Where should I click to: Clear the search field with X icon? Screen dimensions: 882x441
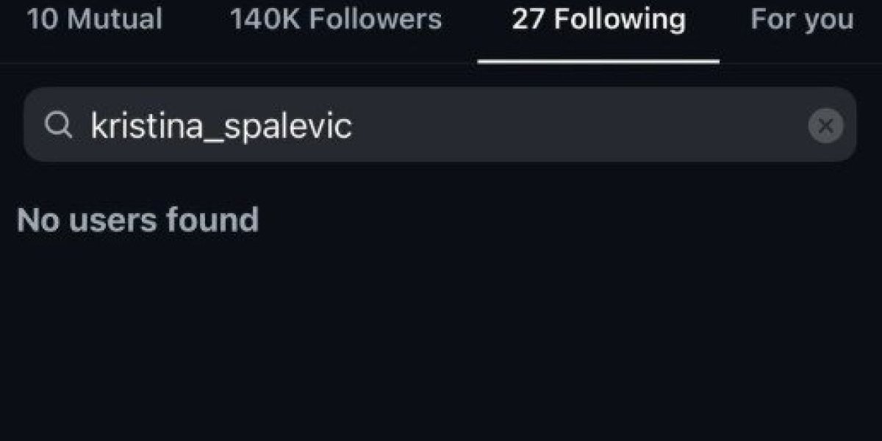pyautogui.click(x=825, y=126)
